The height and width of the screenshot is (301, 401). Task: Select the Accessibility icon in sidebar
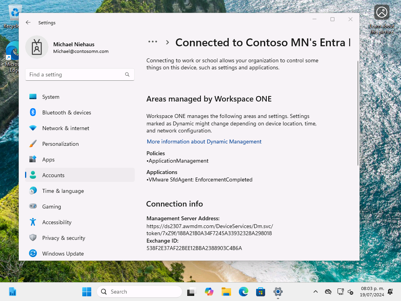point(33,222)
